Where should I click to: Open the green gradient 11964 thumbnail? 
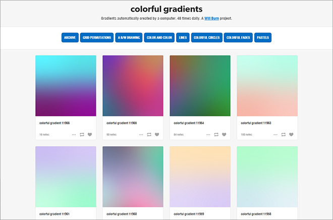pos(200,86)
